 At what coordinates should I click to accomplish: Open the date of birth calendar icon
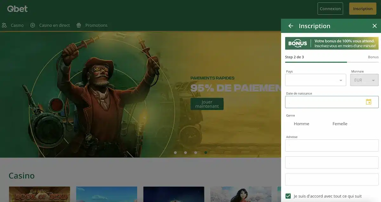369,102
